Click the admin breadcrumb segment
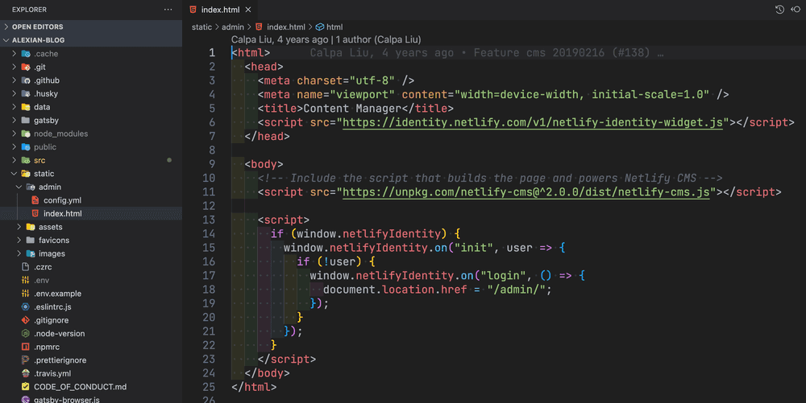The height and width of the screenshot is (403, 806). pyautogui.click(x=233, y=27)
